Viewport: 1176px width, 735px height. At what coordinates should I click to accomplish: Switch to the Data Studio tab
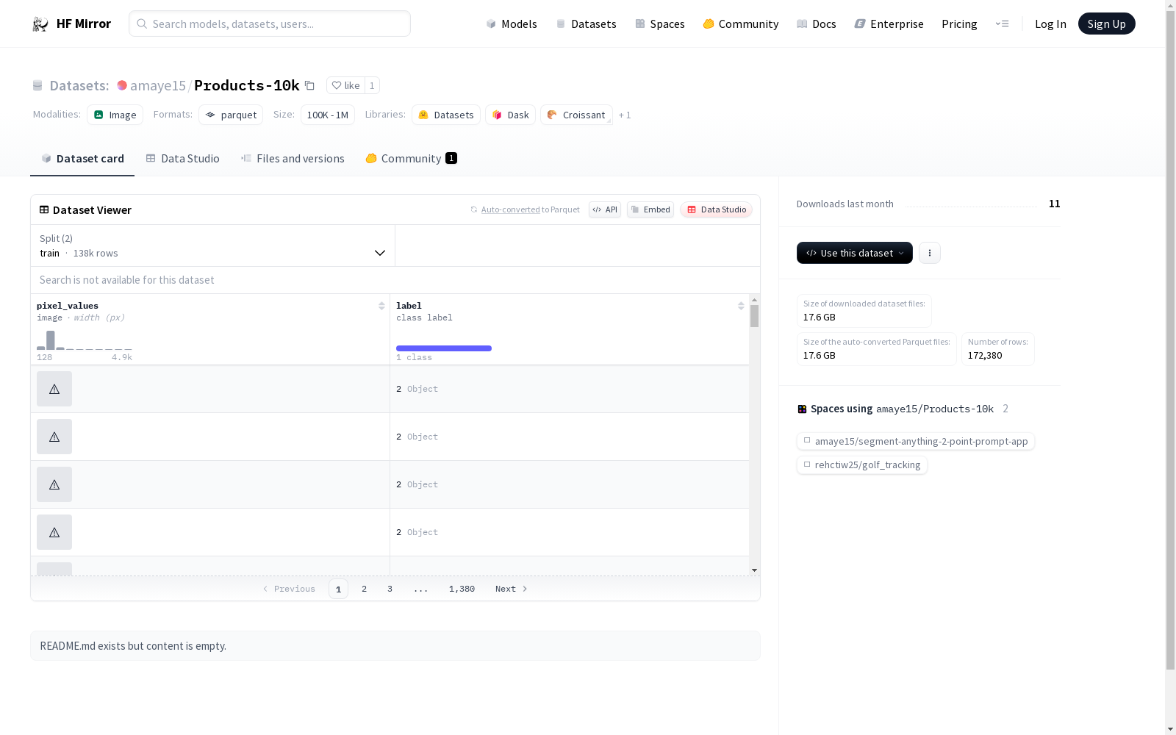[182, 159]
